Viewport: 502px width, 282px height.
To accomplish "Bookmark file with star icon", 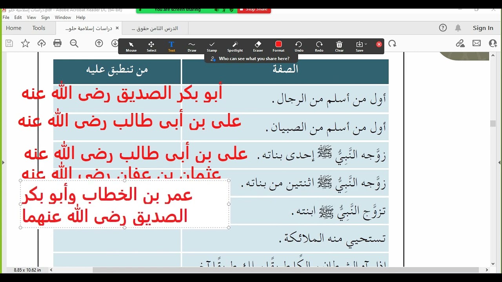I will pyautogui.click(x=25, y=43).
